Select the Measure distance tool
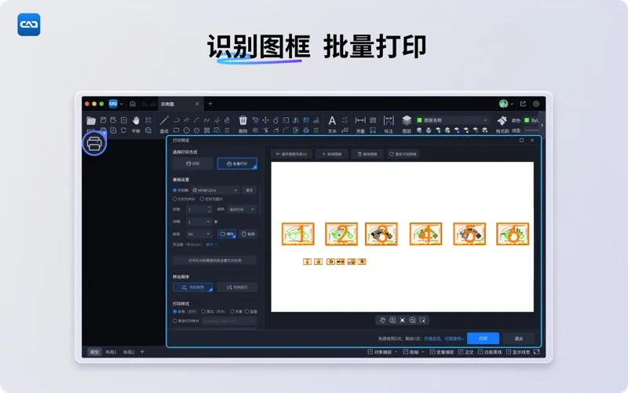The width and height of the screenshot is (628, 393). (360, 120)
